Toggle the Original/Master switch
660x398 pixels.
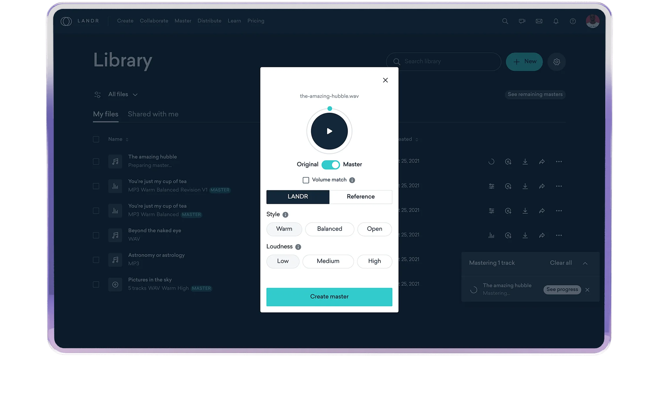click(330, 165)
